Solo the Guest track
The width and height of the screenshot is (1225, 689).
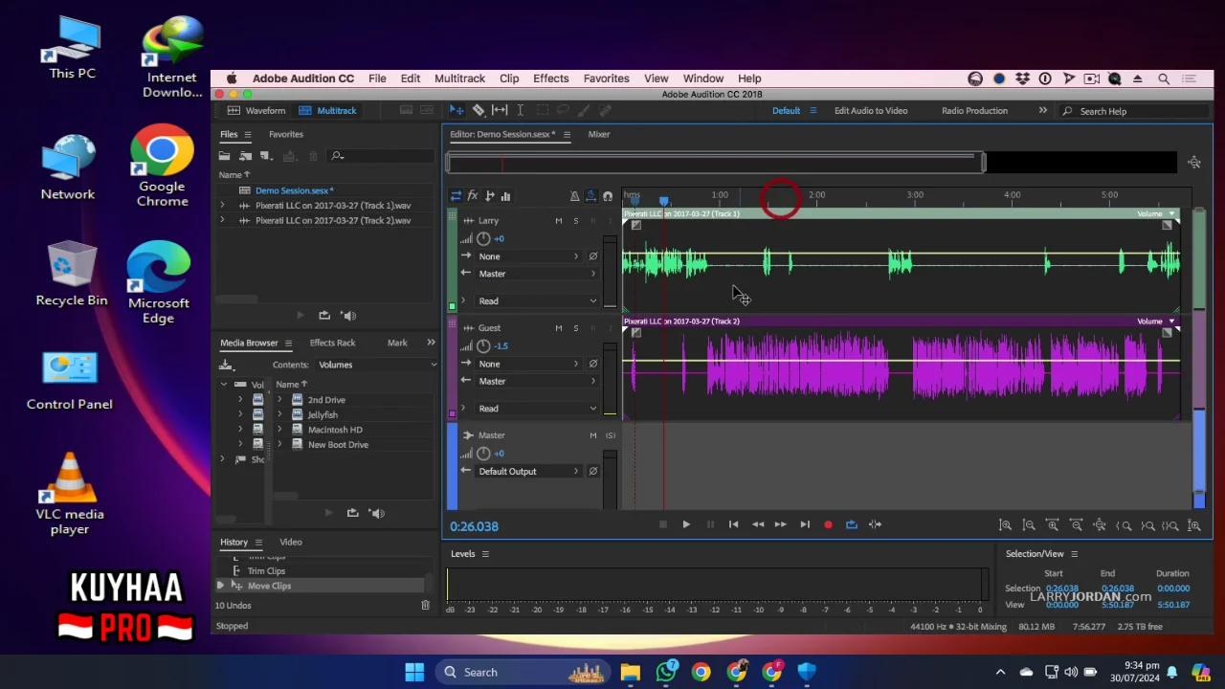tap(575, 328)
